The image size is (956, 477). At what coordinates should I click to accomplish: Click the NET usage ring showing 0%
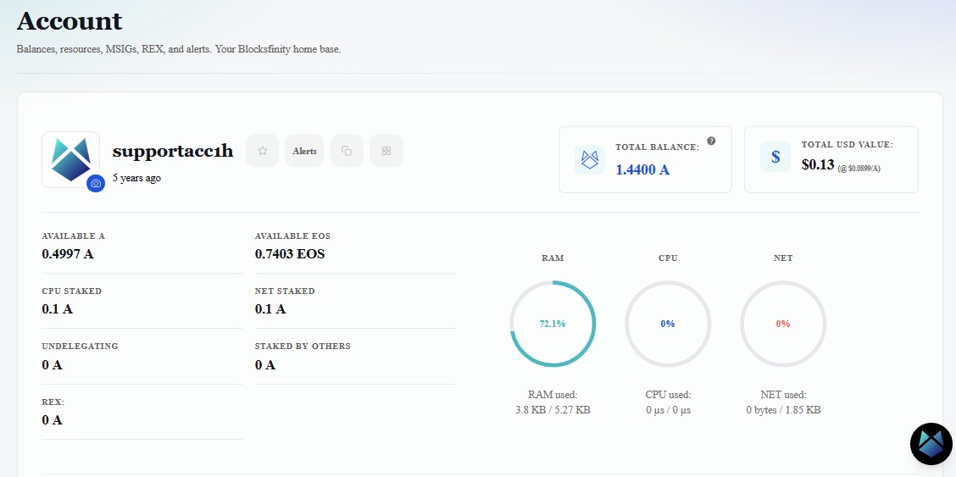783,324
